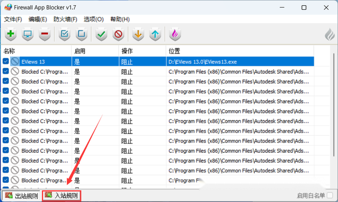Uncheck the EViews 13 rule checkbox
This screenshot has width=338, height=202.
(x=6, y=61)
